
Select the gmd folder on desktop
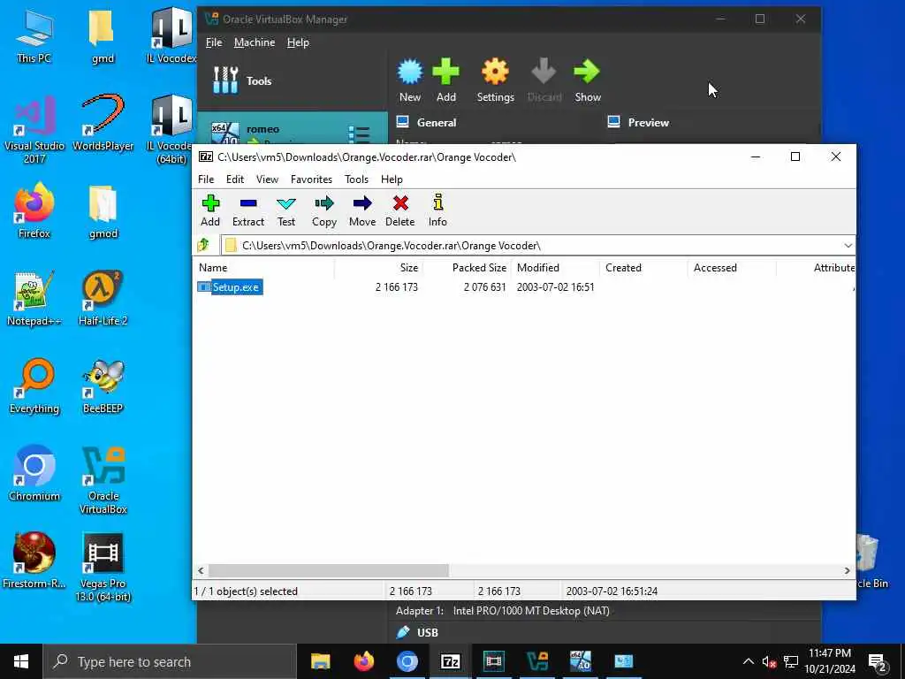(x=103, y=37)
